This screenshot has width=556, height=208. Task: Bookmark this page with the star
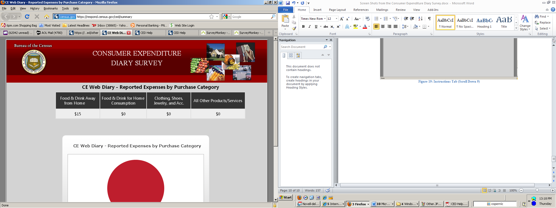coord(211,17)
